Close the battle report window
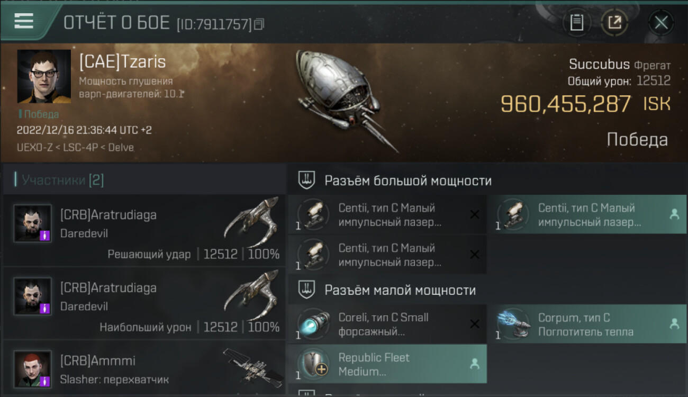 pos(661,23)
